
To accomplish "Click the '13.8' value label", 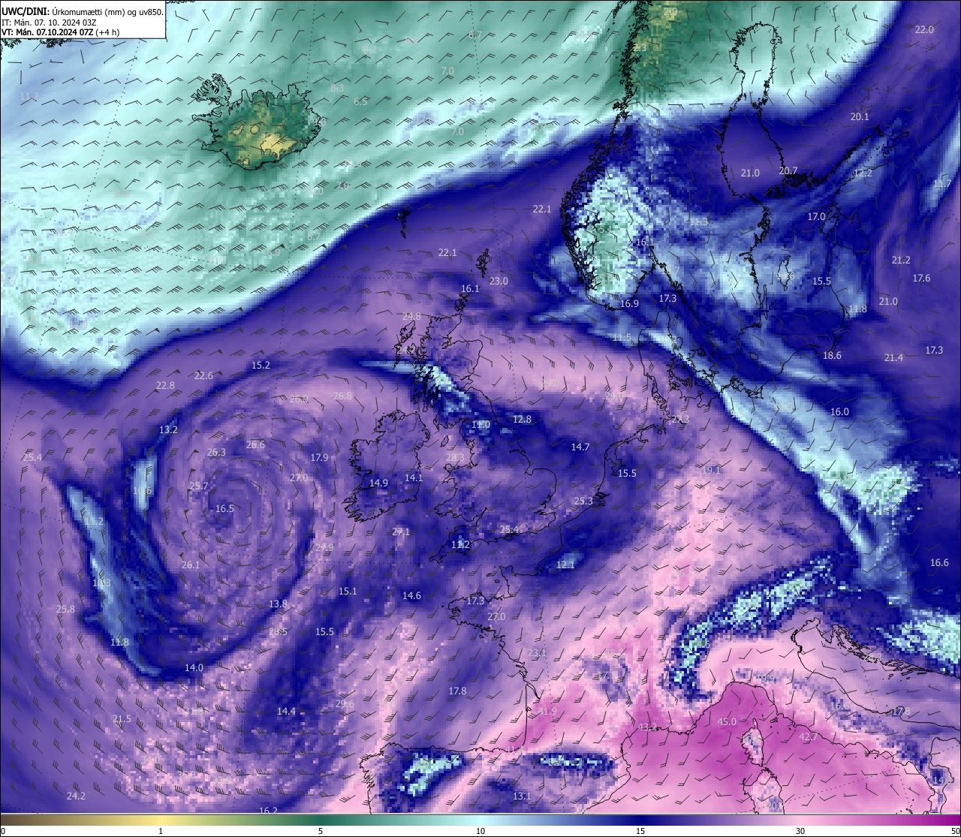I will pos(278,604).
